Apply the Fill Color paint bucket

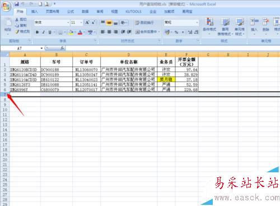(71, 33)
